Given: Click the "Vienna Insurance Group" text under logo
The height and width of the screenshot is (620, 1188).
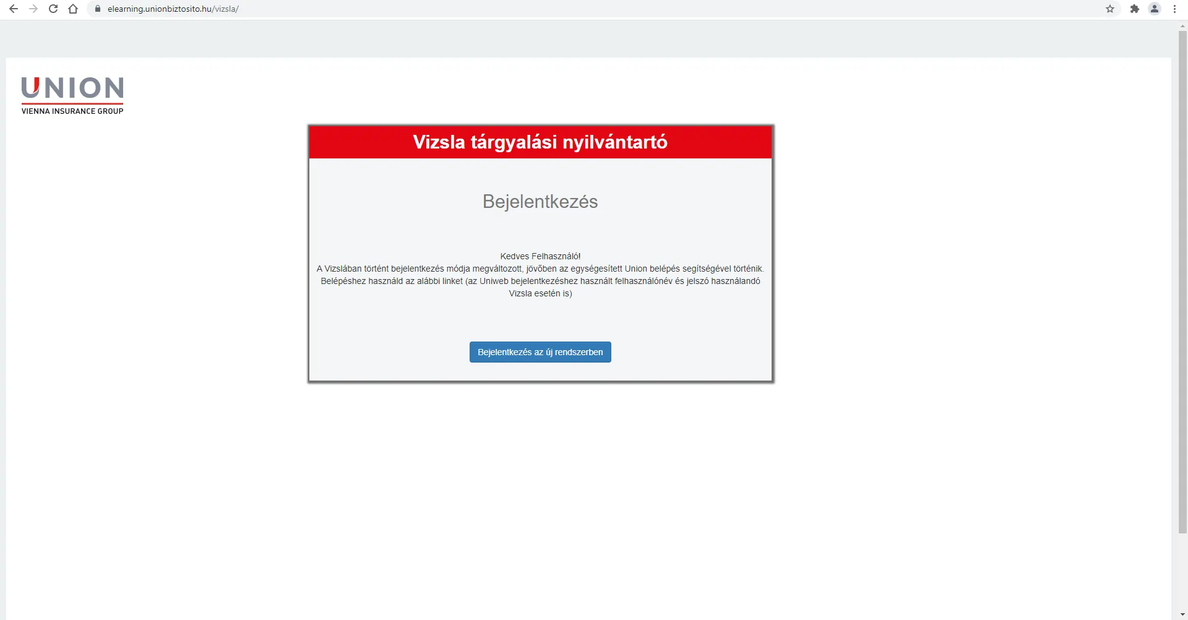Looking at the screenshot, I should click(72, 111).
